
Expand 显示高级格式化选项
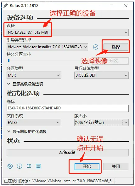point(27,131)
